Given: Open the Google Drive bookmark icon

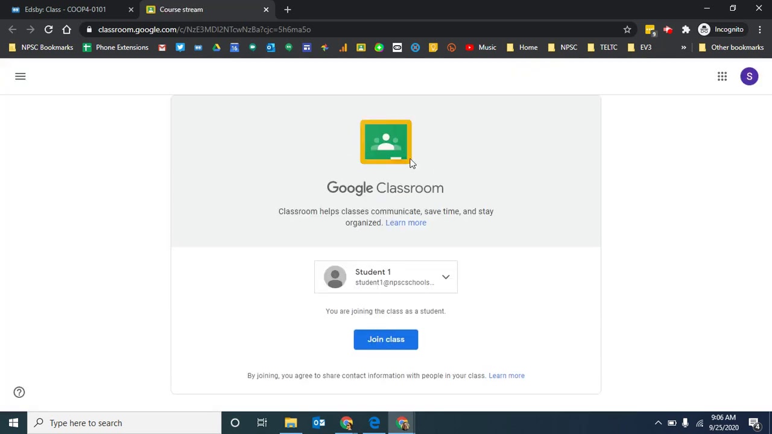Looking at the screenshot, I should [x=216, y=47].
